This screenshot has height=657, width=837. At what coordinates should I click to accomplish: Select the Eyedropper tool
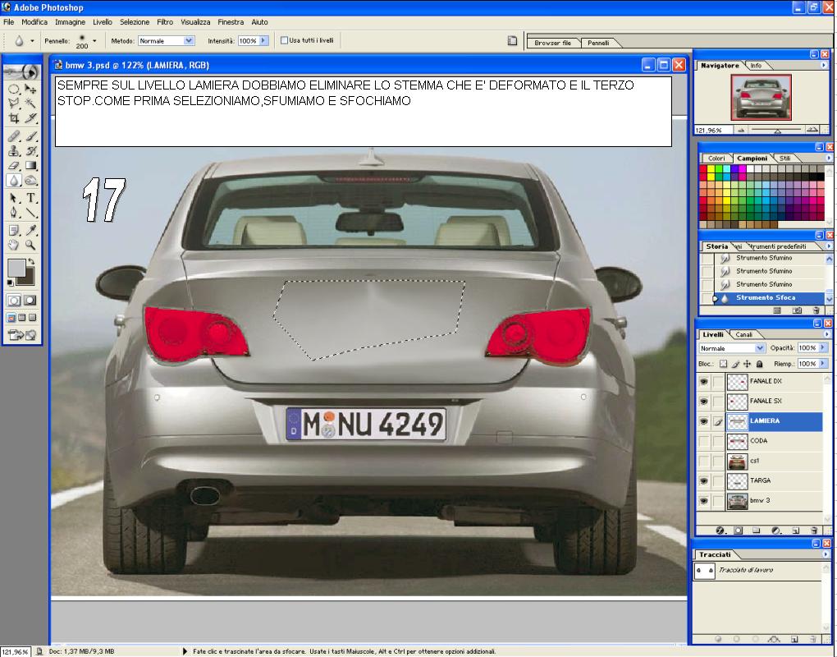pos(31,230)
